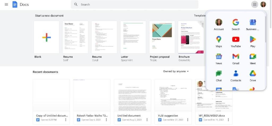Click the Docs logo icon

(15, 4)
